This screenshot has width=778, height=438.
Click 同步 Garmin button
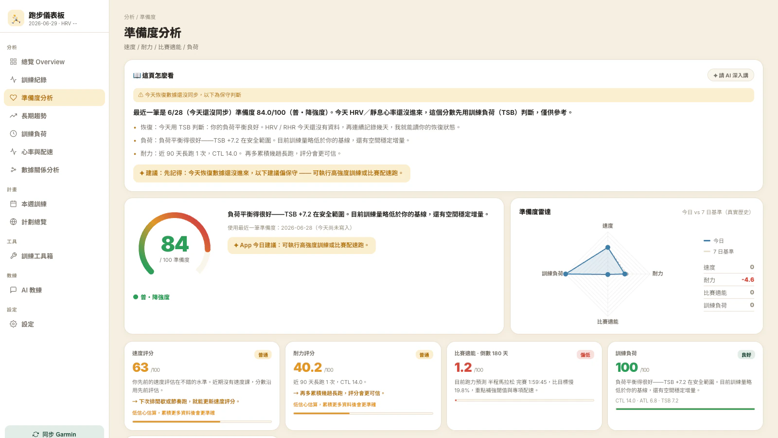pyautogui.click(x=54, y=432)
